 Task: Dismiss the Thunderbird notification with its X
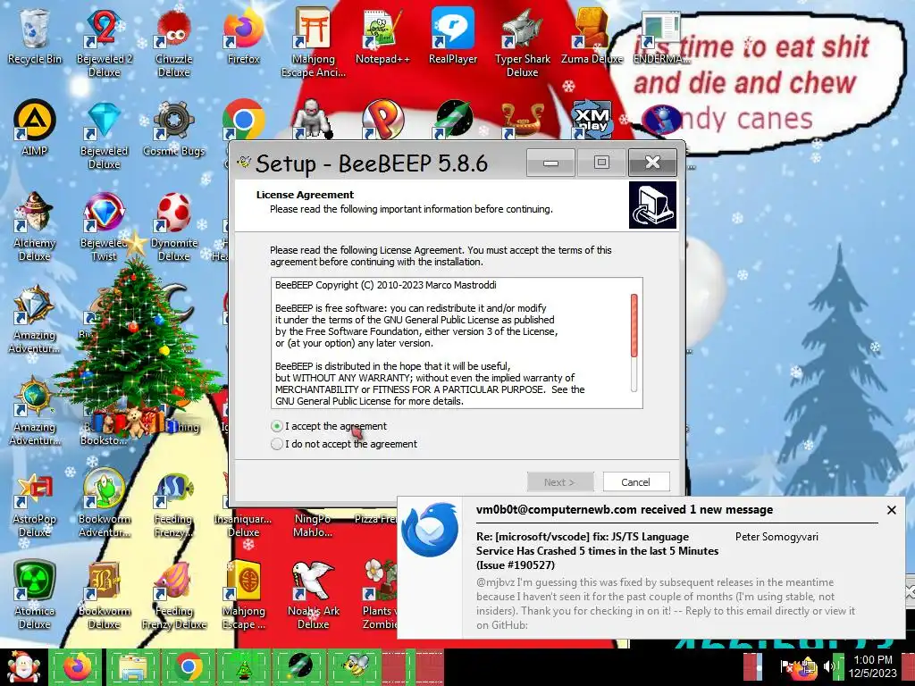[x=891, y=510]
